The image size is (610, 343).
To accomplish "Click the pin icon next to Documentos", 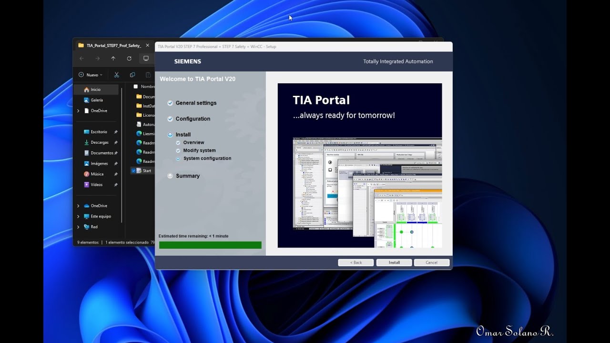I will tap(116, 153).
